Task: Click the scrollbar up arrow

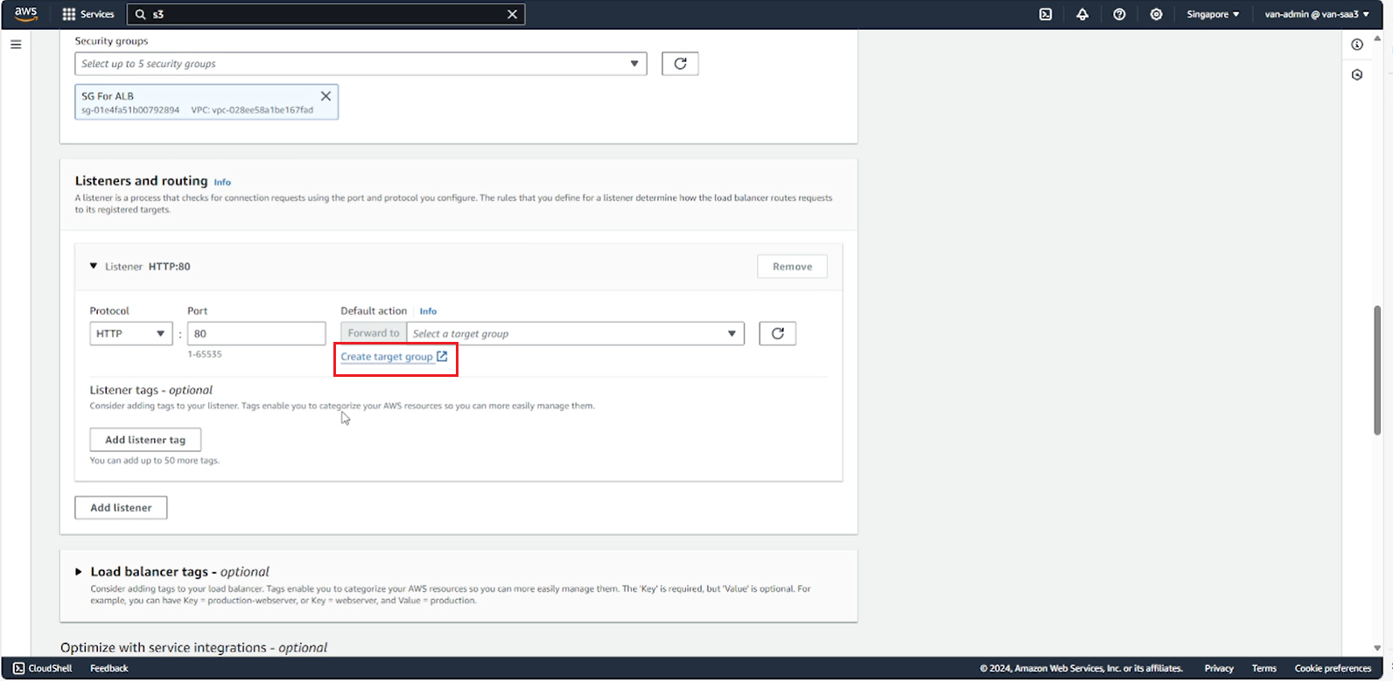Action: pos(1377,38)
